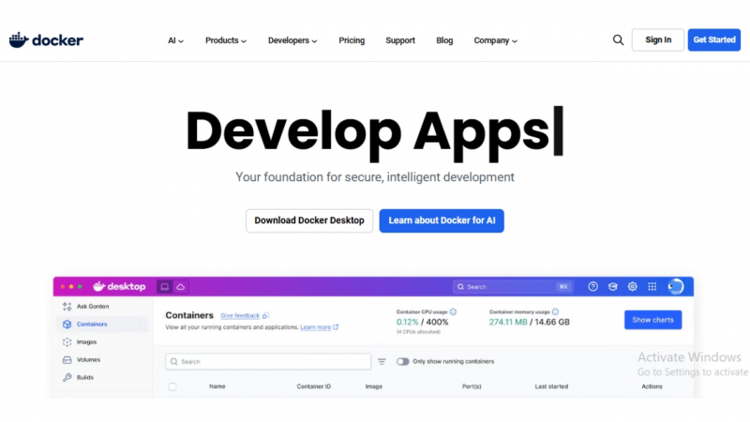The width and height of the screenshot is (750, 422).
Task: Click the Container ID column header
Action: [x=314, y=386]
